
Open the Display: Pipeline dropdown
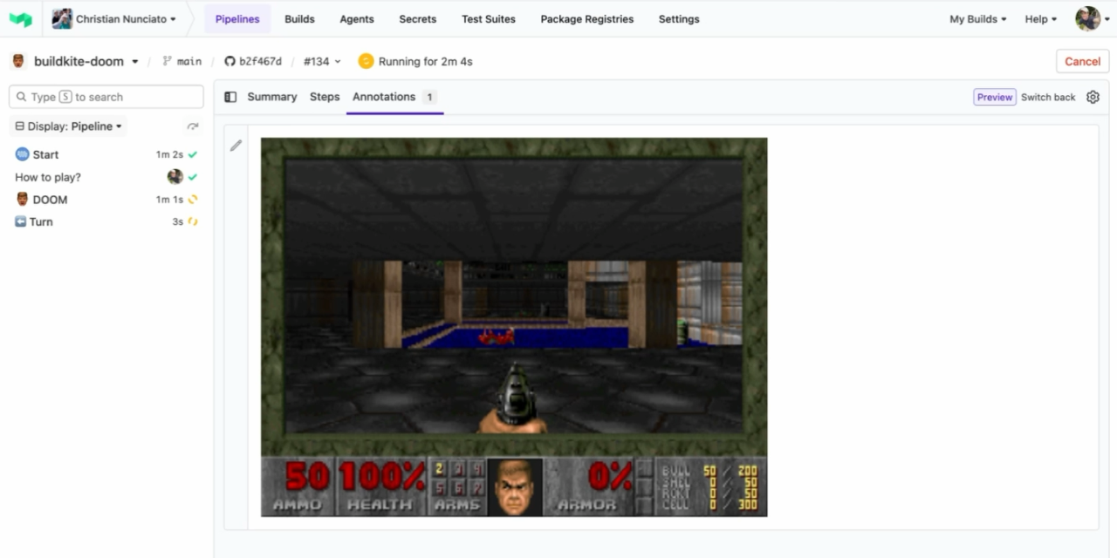(67, 126)
